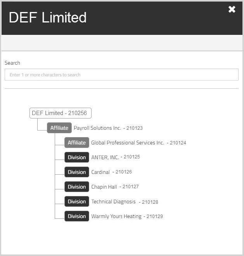
Task: Click the Division badge beside Cardinal
Action: click(x=77, y=172)
